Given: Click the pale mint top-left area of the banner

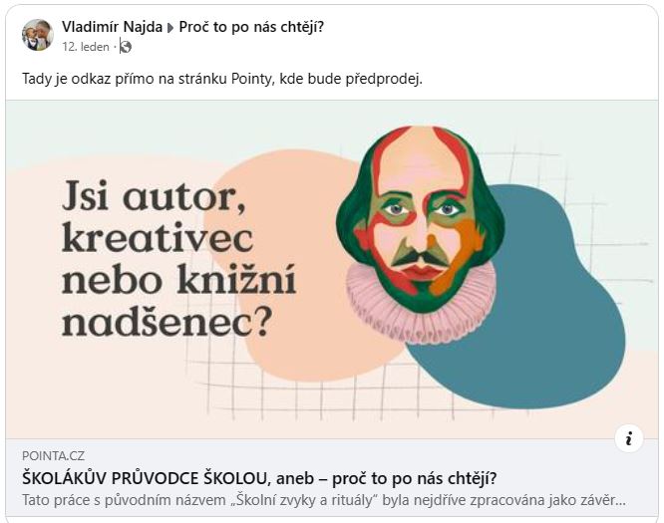Looking at the screenshot, I should (106, 131).
